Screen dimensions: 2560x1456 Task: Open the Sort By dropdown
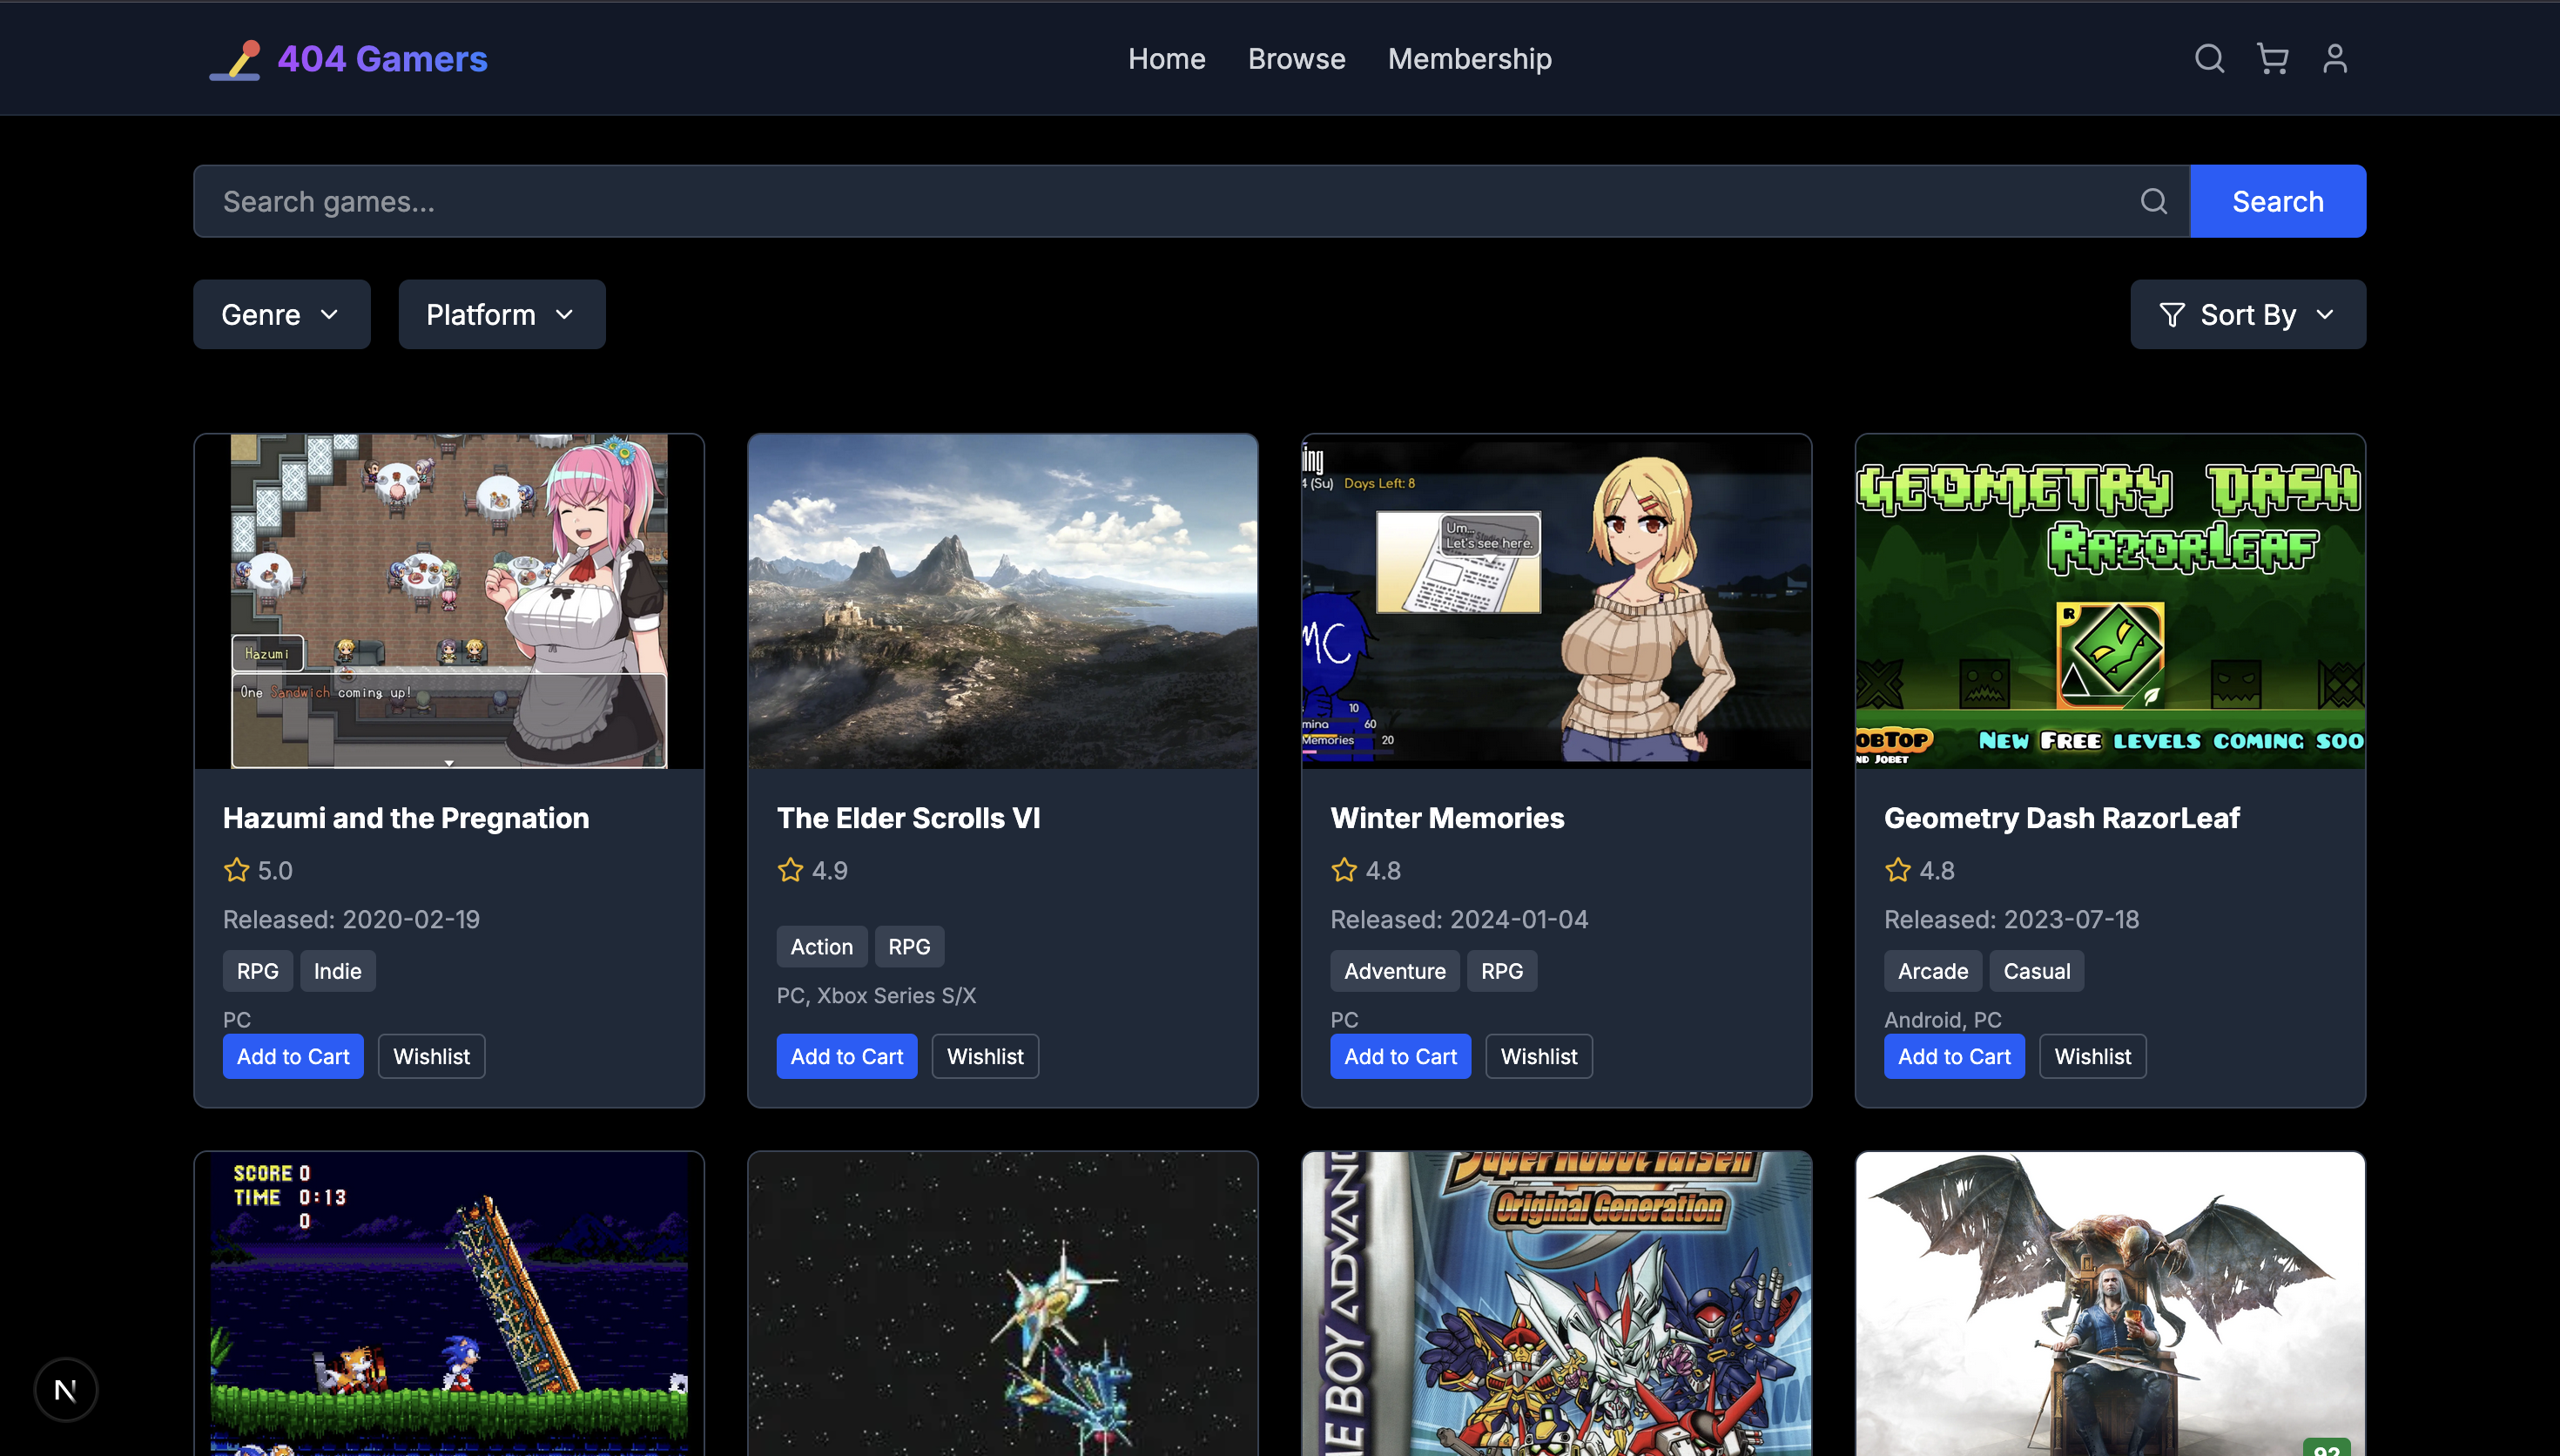(x=2247, y=315)
